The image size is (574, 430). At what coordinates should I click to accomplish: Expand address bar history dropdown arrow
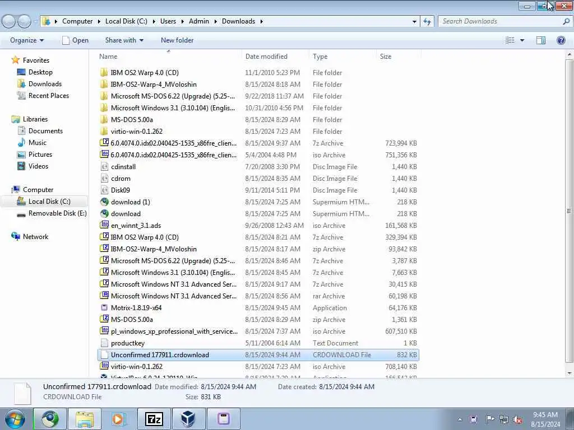[414, 22]
